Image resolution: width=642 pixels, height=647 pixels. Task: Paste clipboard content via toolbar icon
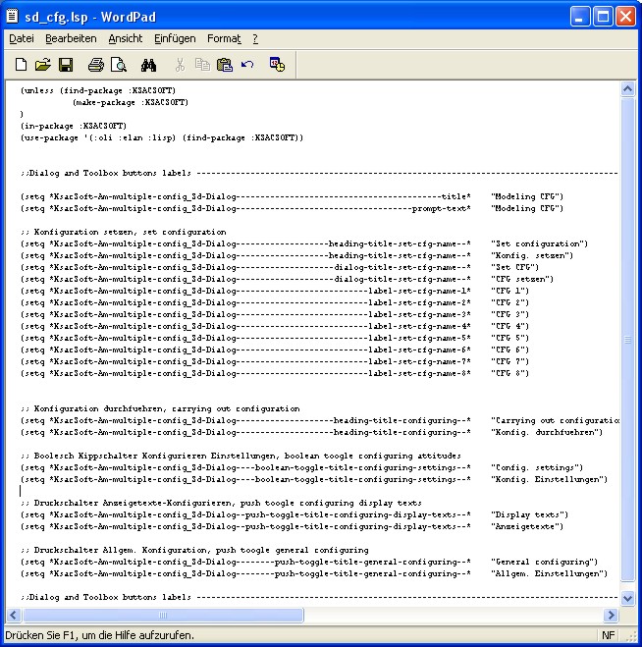[x=225, y=65]
